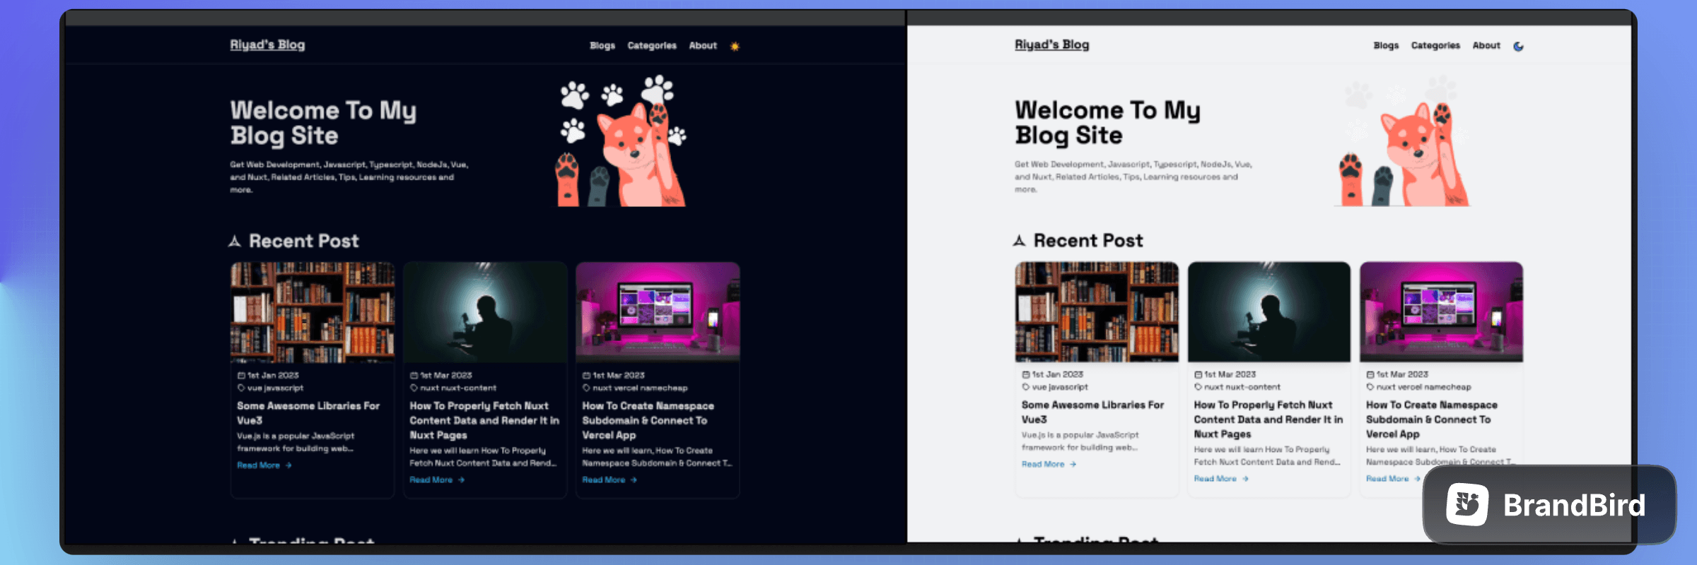Open the bookshelf thumbnail on the dark page

pyautogui.click(x=313, y=312)
